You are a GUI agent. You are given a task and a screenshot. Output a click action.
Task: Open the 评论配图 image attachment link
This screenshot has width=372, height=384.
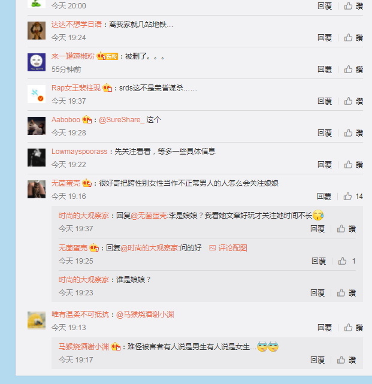pos(228,248)
